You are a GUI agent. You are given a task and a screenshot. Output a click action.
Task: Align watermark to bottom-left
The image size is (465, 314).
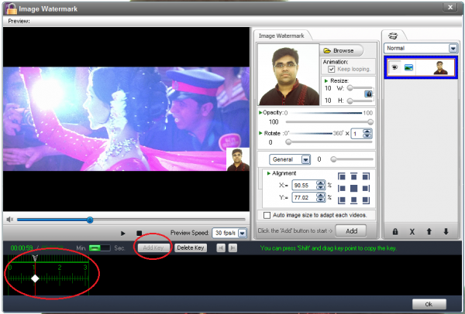point(342,200)
